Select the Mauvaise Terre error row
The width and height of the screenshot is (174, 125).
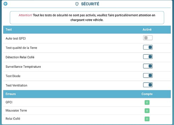click(x=87, y=111)
